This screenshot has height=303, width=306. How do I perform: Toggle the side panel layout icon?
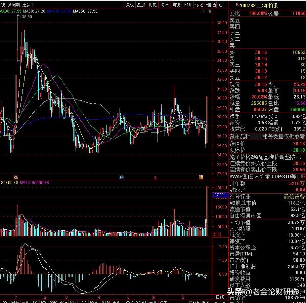209,12
